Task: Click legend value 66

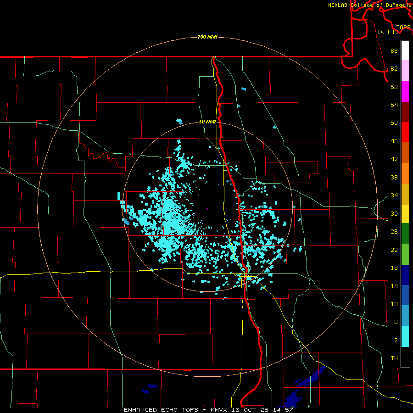Action: point(394,50)
